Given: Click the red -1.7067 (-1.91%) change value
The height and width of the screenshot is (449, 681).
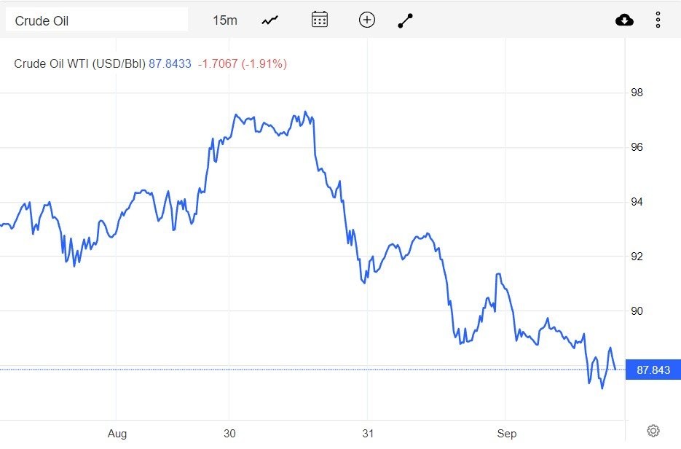Looking at the screenshot, I should [x=242, y=64].
